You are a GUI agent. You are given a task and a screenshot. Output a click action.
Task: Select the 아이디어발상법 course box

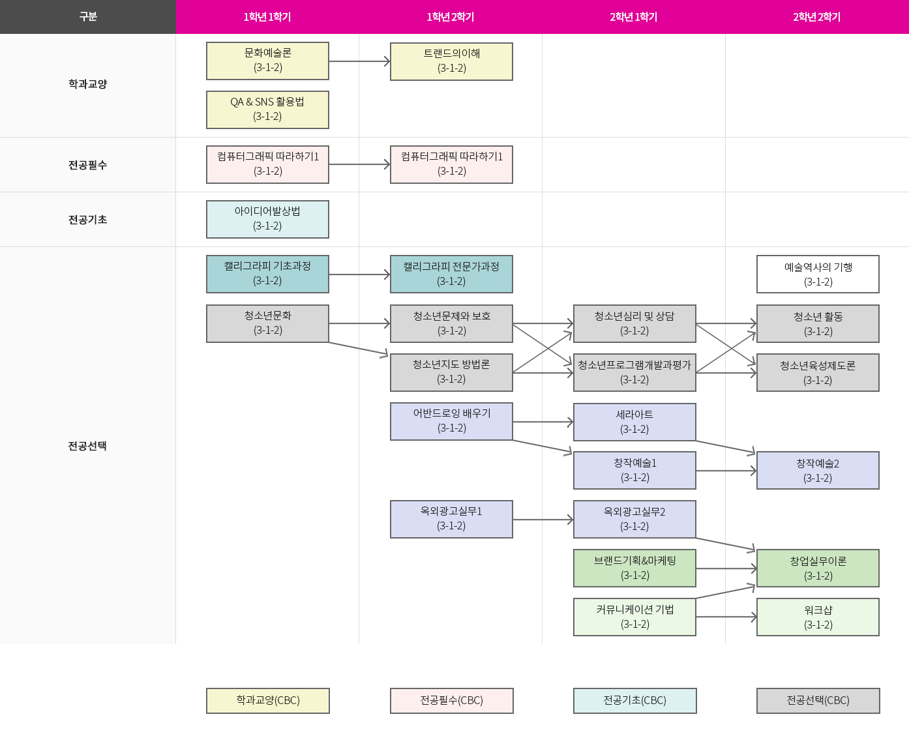click(x=267, y=219)
